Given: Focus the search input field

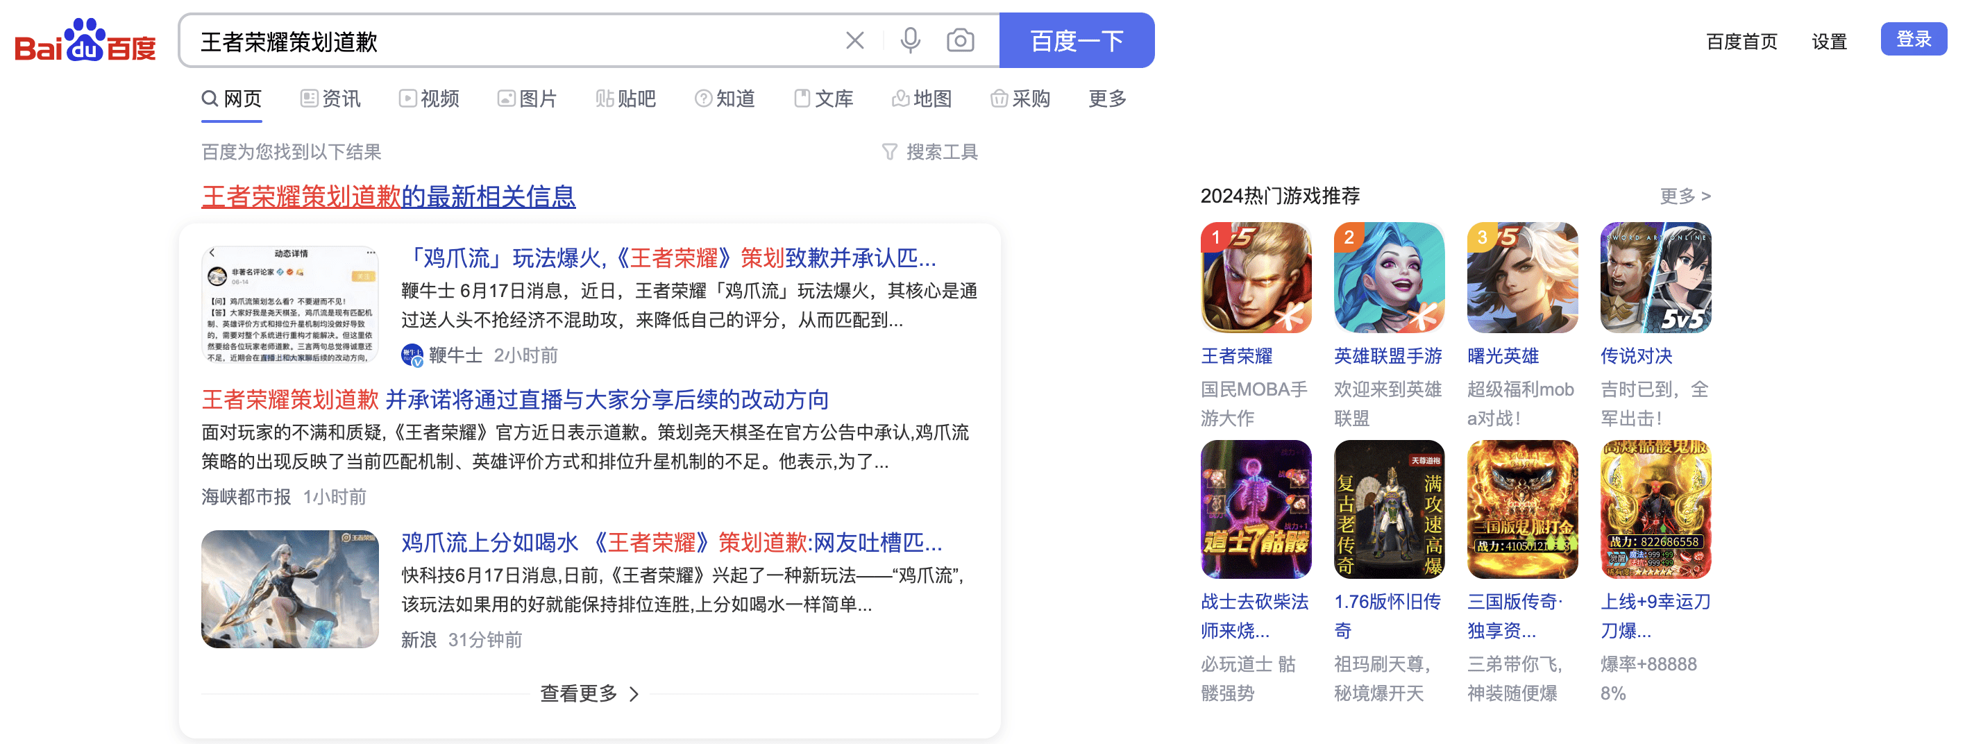Looking at the screenshot, I should pyautogui.click(x=514, y=41).
